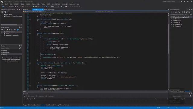Viewport: 193px width, 109px height.
Task: Click the File column header in Error List
Action: click(x=156, y=99)
